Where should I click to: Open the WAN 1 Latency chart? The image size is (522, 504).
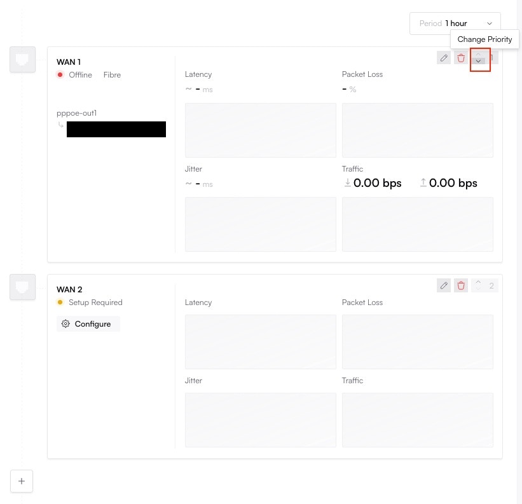[260, 130]
